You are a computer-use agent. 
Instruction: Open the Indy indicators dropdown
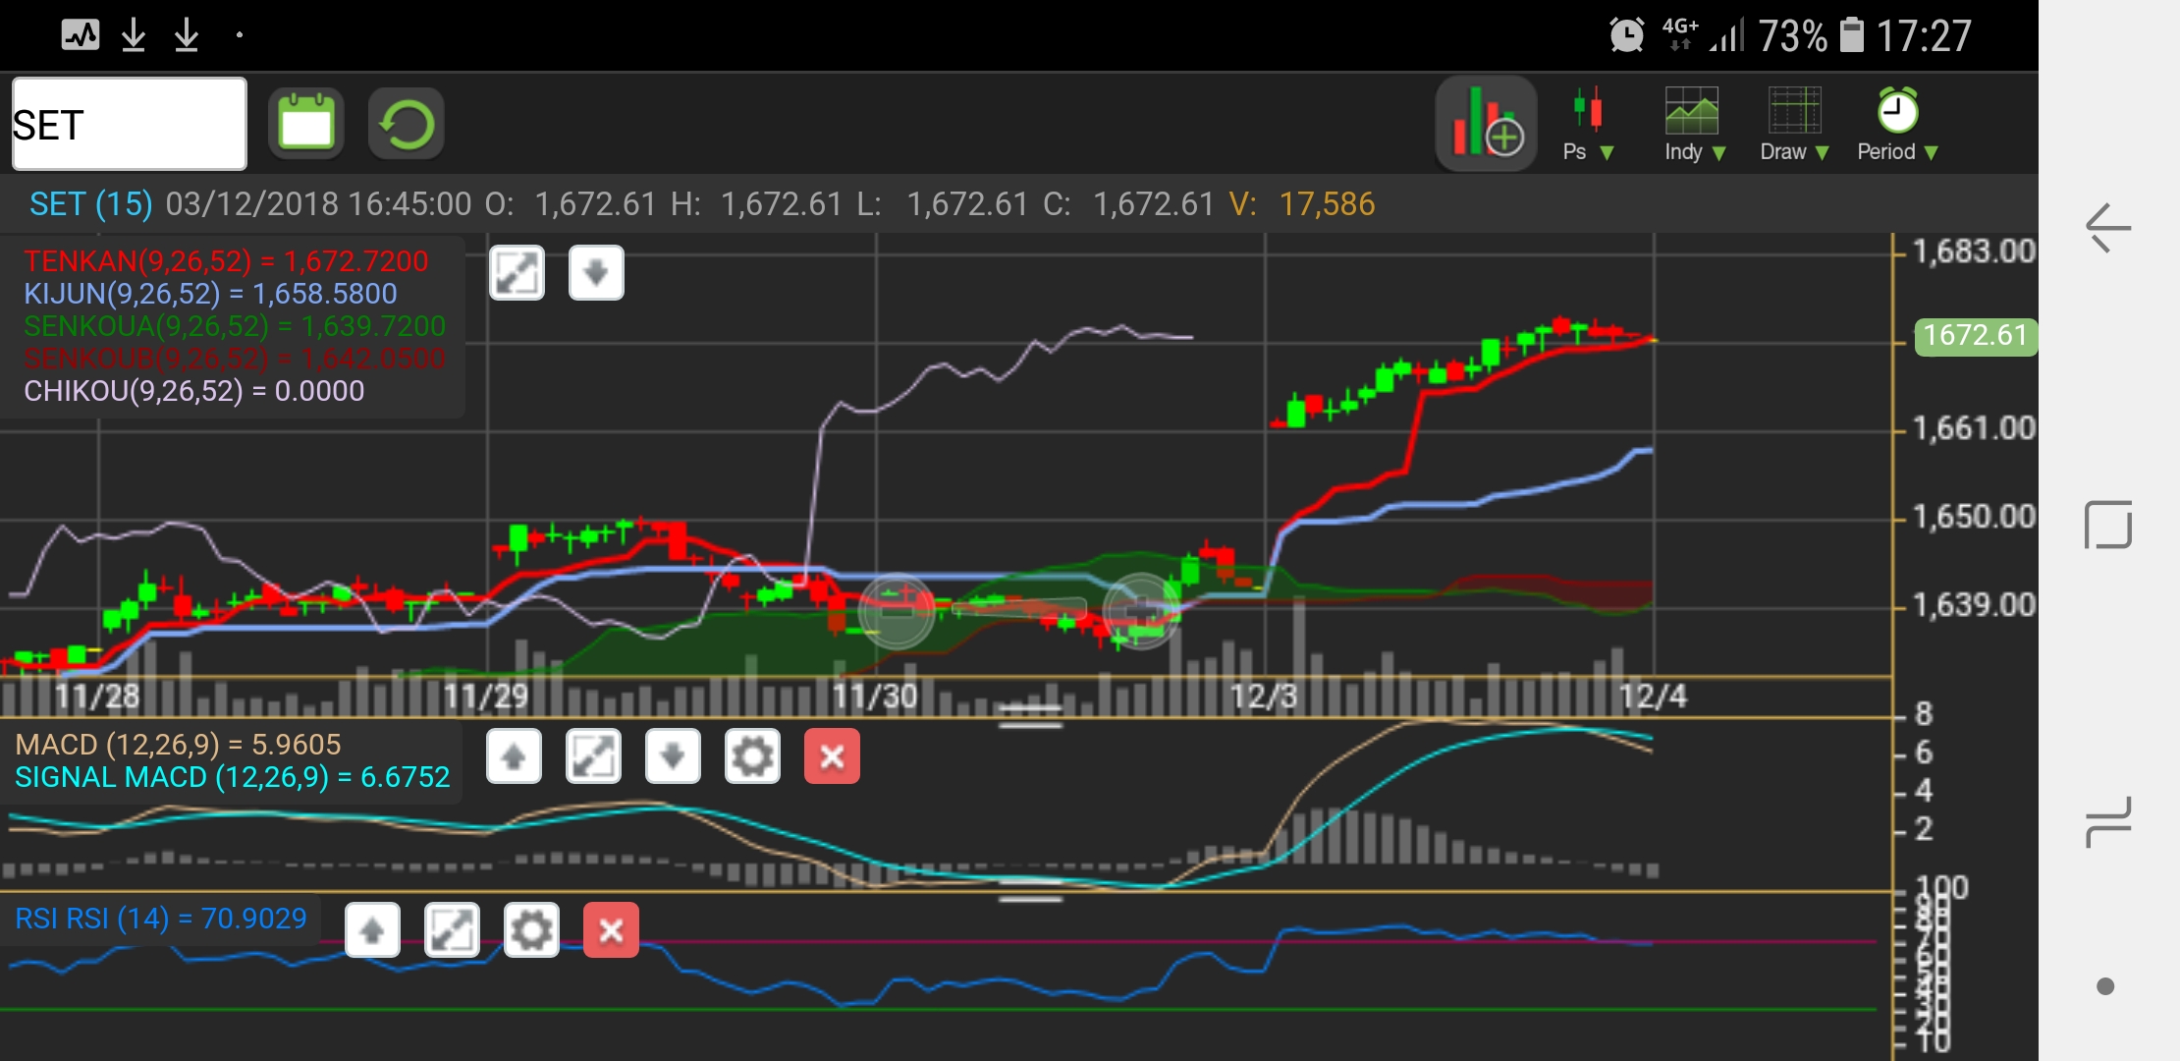click(1694, 124)
